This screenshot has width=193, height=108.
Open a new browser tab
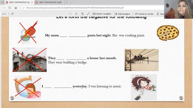[67, 2]
